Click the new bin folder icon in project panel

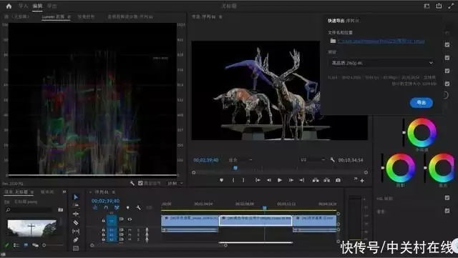(x=60, y=209)
